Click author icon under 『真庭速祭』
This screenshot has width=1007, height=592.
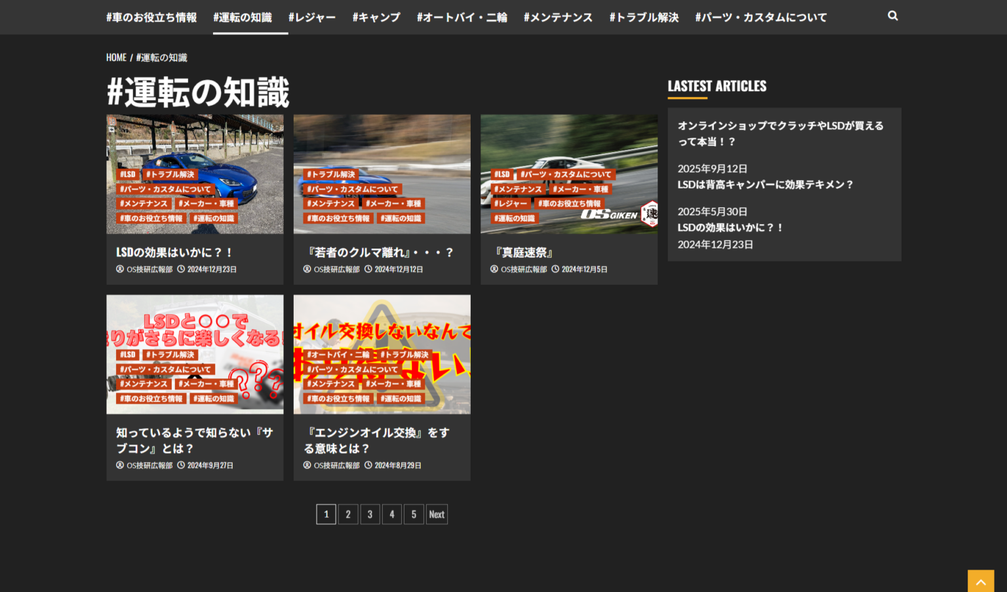click(x=494, y=269)
